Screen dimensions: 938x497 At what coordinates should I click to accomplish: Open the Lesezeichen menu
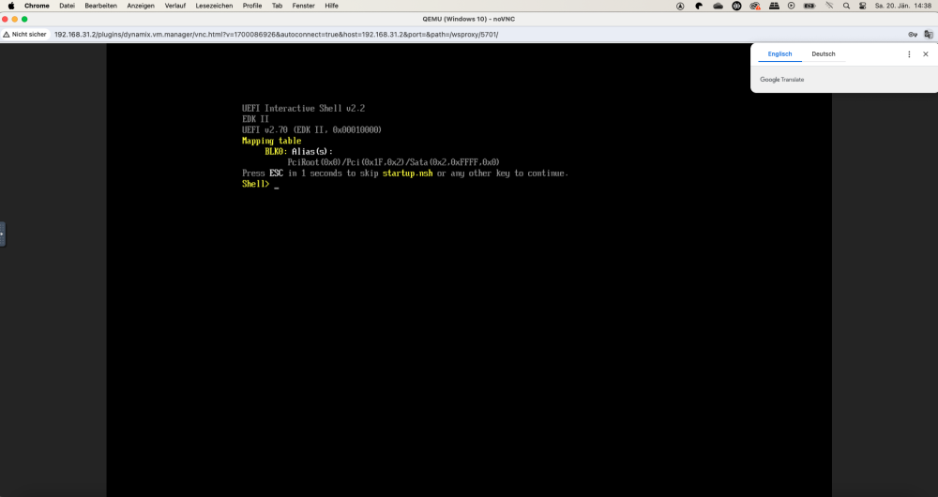214,6
